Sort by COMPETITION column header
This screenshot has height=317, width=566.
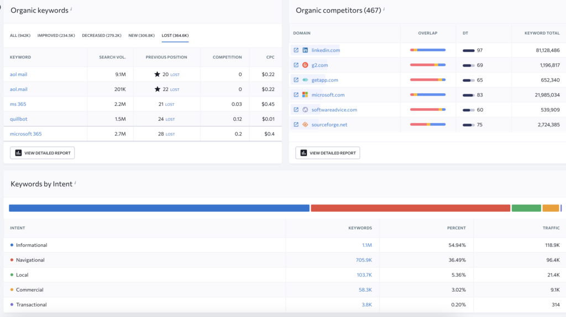point(227,57)
